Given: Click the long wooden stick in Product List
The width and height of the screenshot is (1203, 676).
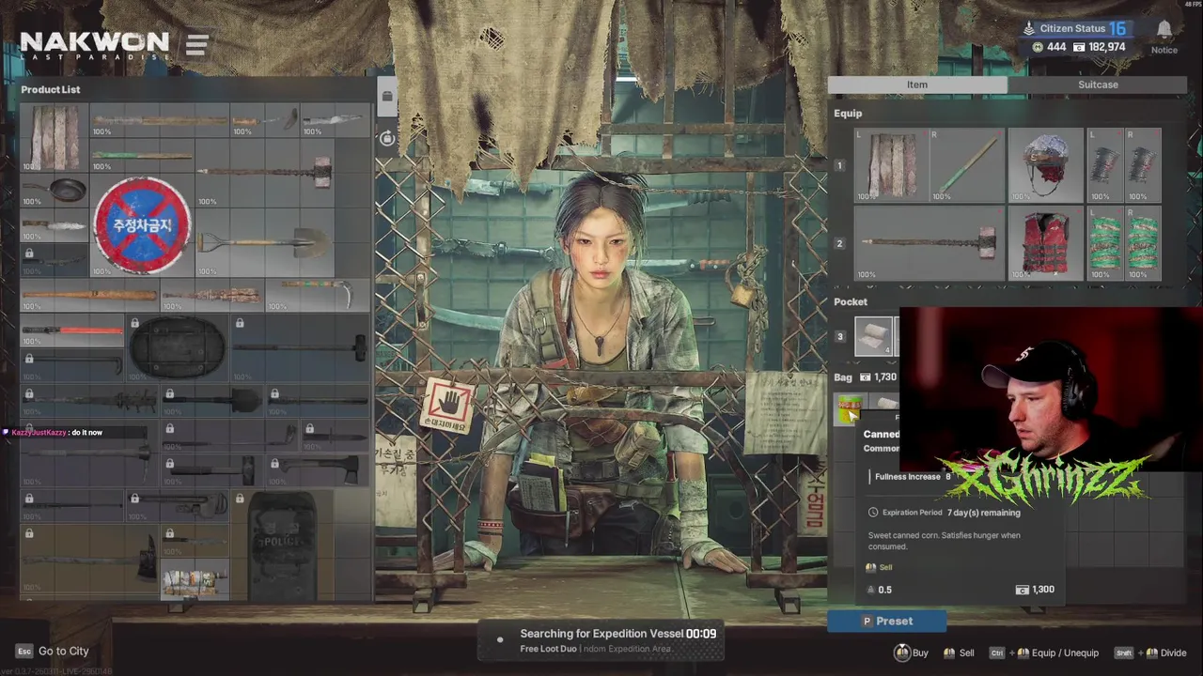Looking at the screenshot, I should [160, 121].
